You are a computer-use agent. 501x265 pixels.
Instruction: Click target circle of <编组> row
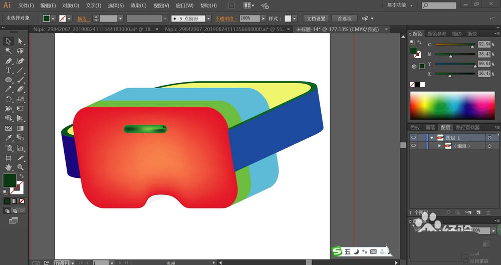489,146
